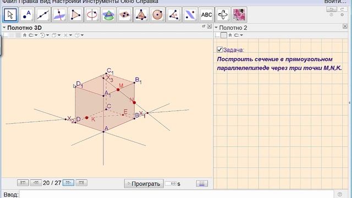Jump to first construction step
This screenshot has width=352, height=198.
[23, 183]
